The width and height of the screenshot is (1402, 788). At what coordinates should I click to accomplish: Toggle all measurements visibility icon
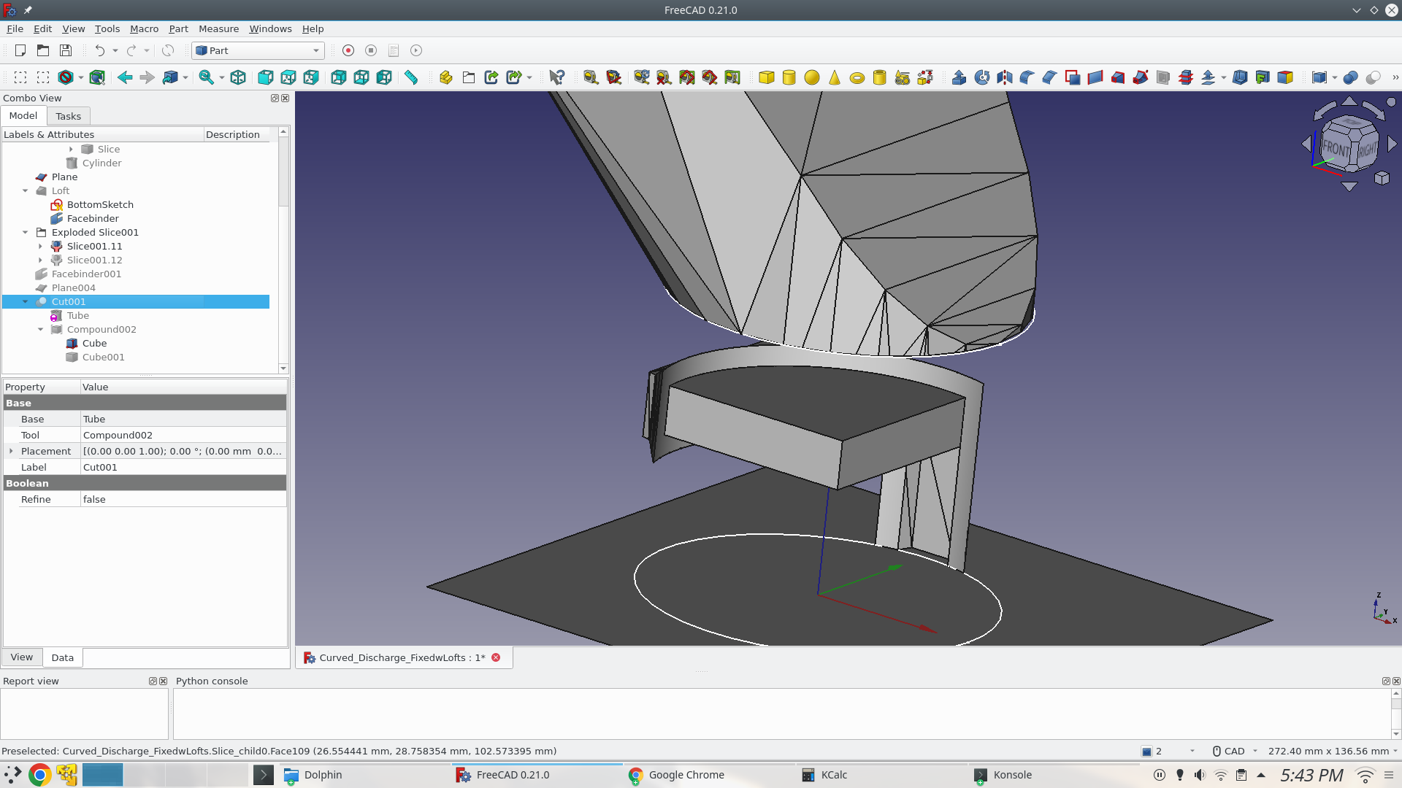(687, 77)
